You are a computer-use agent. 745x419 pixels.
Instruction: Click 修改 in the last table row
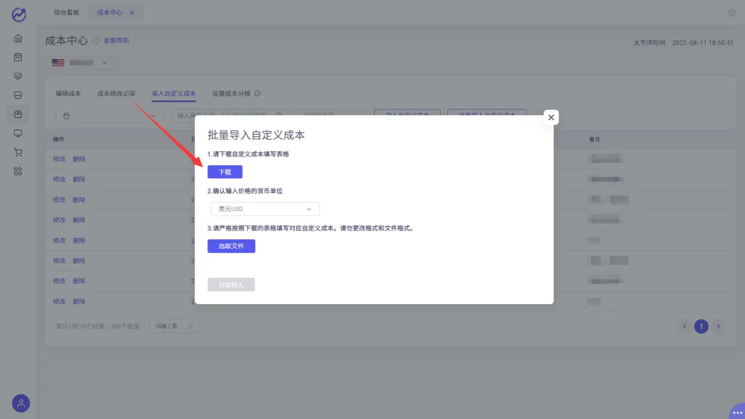click(59, 301)
